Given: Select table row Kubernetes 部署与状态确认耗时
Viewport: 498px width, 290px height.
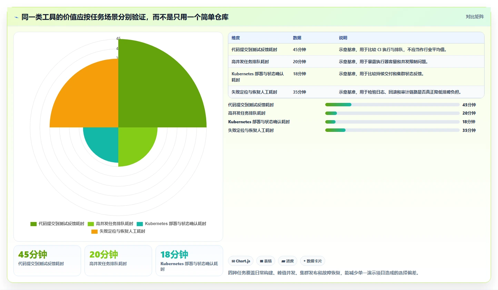Looking at the screenshot, I should pyautogui.click(x=356, y=77).
